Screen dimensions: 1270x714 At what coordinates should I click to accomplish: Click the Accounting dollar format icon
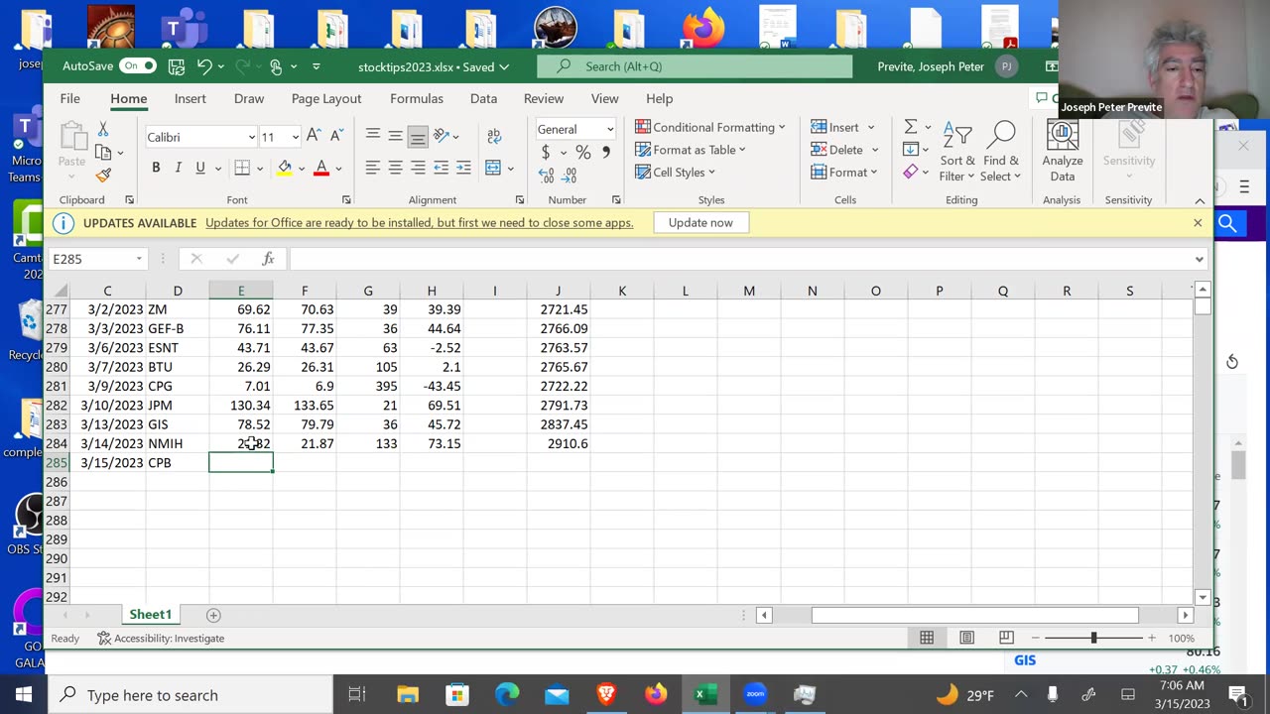(546, 153)
